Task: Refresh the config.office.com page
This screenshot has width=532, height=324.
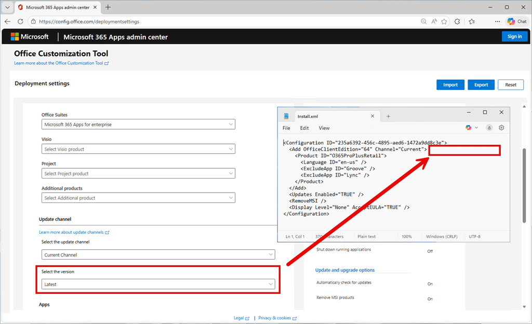Action: [x=20, y=21]
